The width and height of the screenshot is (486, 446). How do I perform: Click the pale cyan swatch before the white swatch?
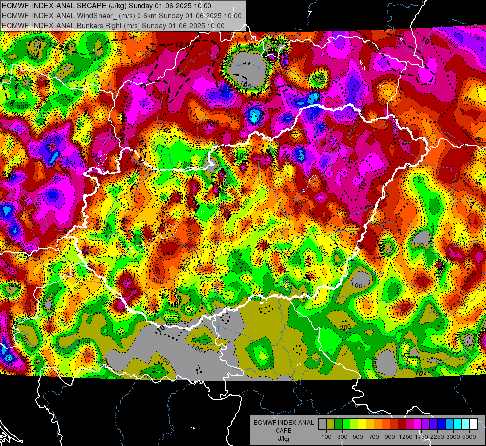(x=466, y=424)
